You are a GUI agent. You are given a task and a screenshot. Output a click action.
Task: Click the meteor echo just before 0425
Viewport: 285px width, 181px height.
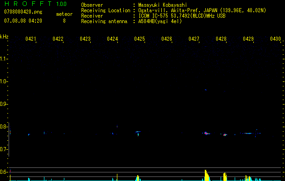[138, 133]
